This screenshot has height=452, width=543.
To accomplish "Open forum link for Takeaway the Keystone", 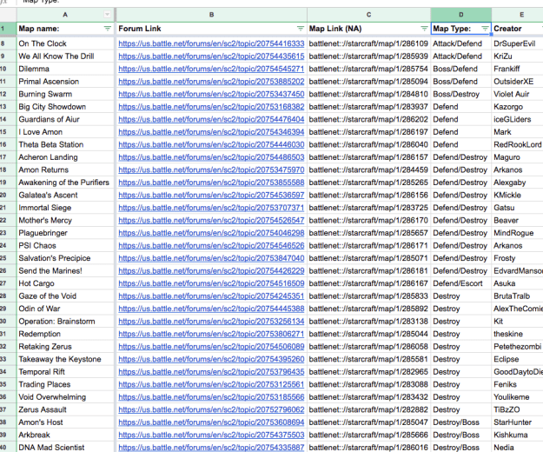I will click(x=211, y=359).
